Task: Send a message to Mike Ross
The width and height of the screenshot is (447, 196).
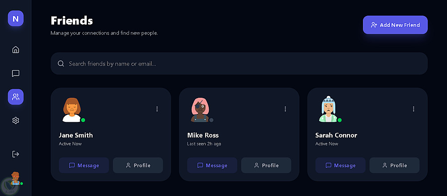Action: click(x=212, y=165)
